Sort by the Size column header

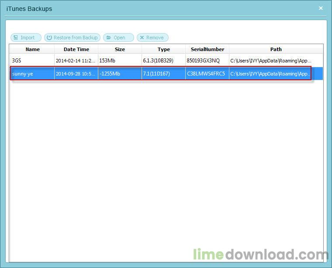[x=120, y=49]
